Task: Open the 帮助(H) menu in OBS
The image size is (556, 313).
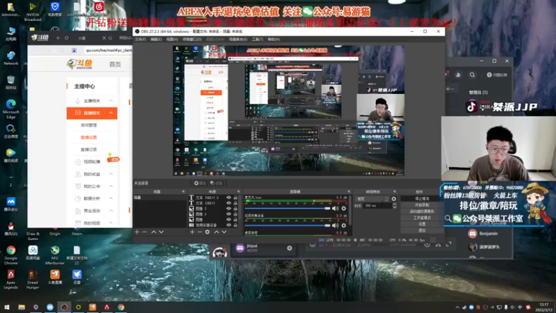Action: point(274,40)
